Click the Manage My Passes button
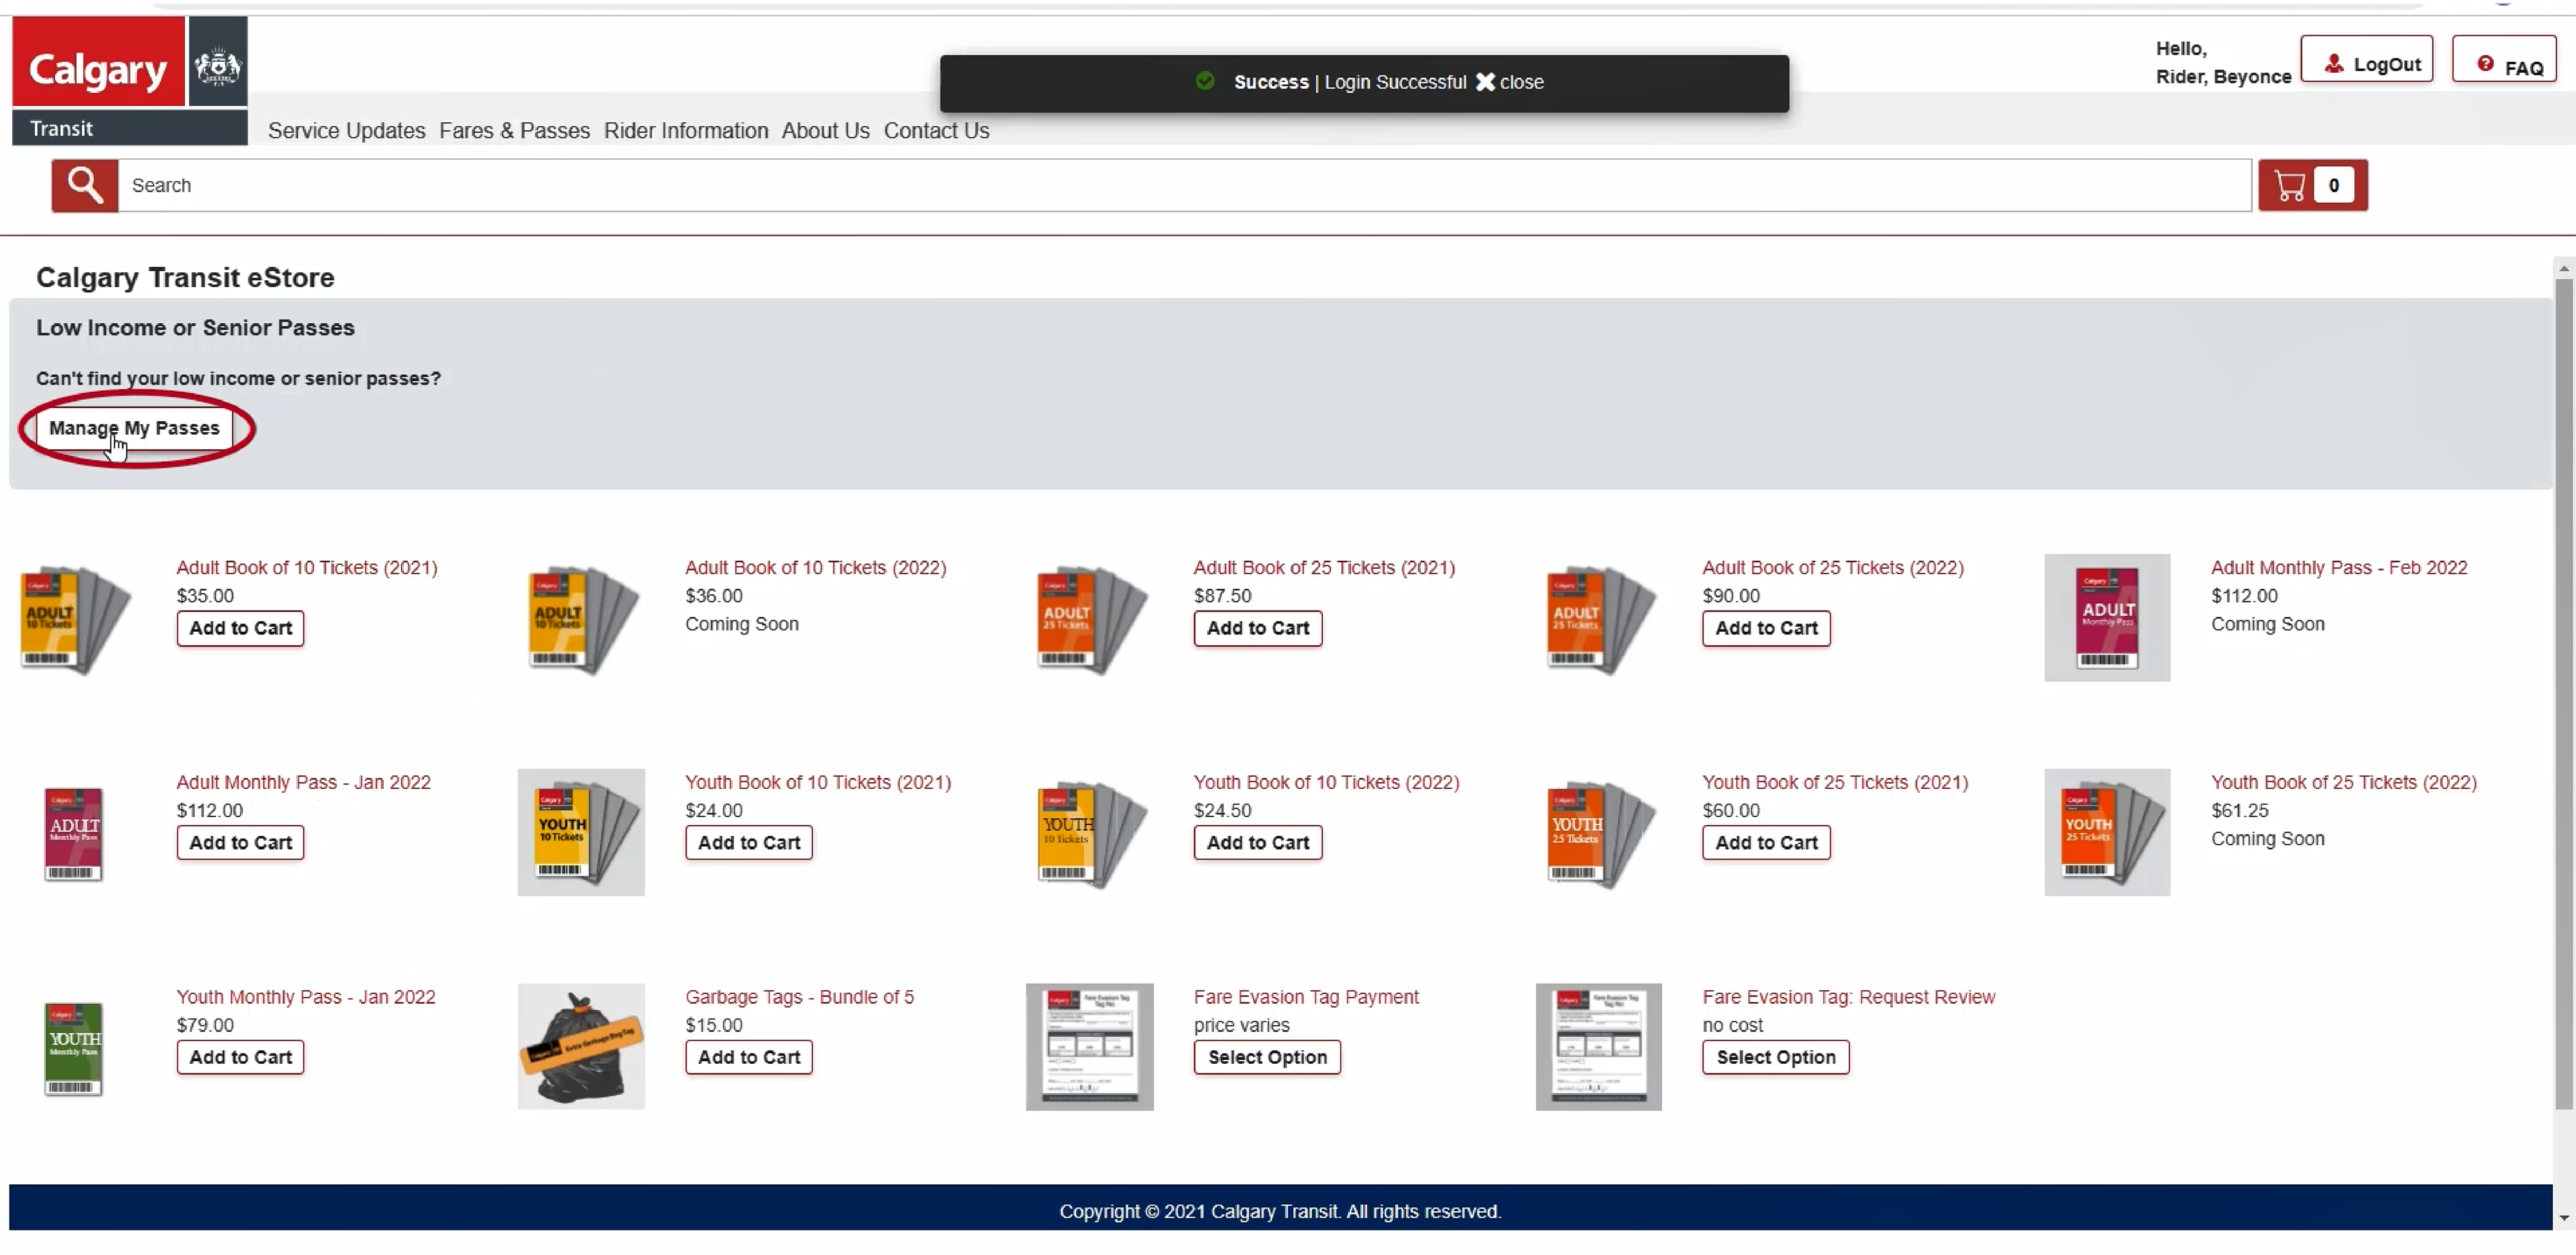Screen dimensions: 2576x1255 [134, 429]
